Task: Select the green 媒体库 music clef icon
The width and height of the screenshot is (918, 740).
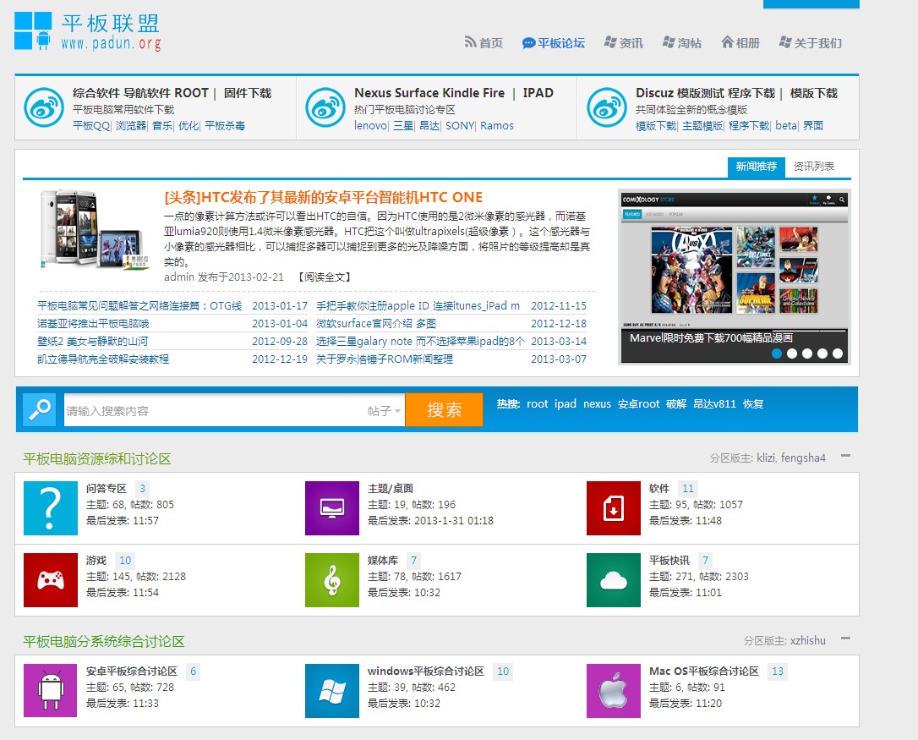Action: 331,579
